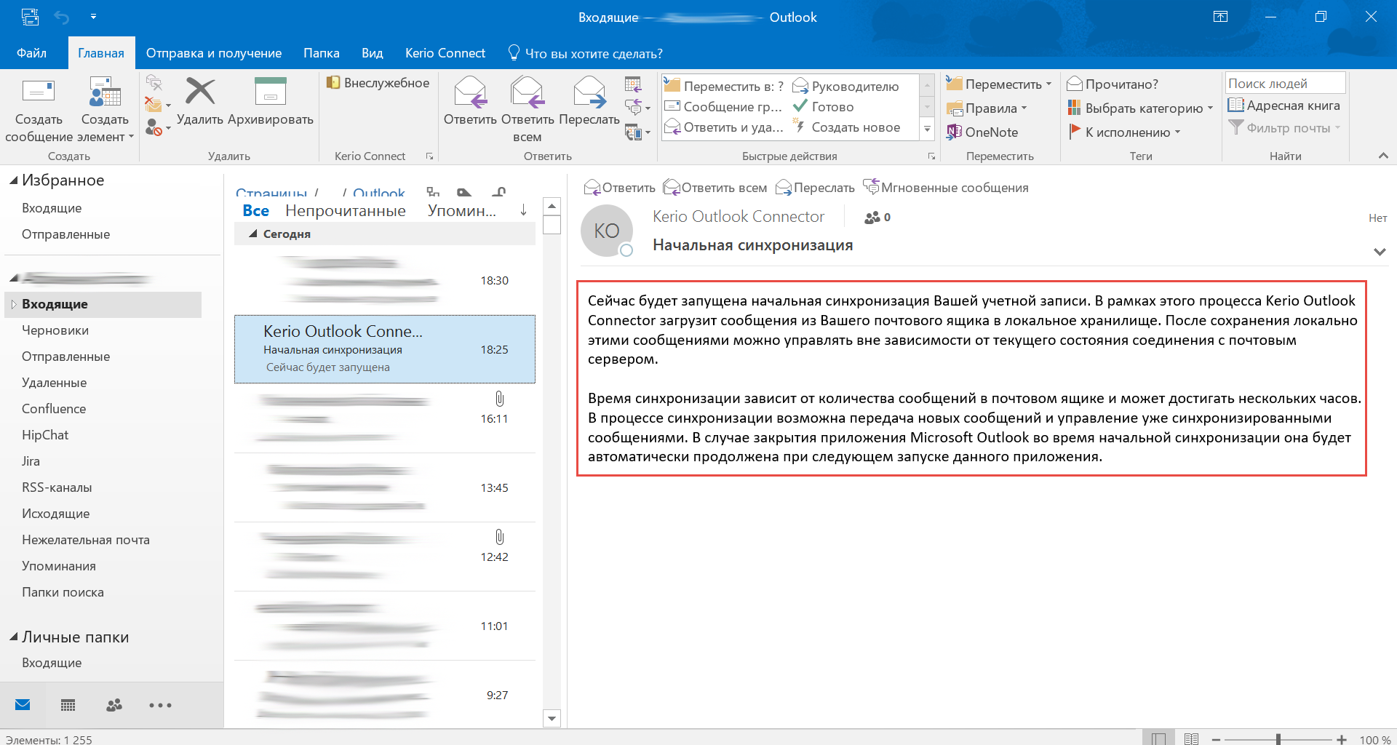This screenshot has width=1397, height=745.
Task: Click the Search People (Поиск людей) field
Action: point(1285,83)
